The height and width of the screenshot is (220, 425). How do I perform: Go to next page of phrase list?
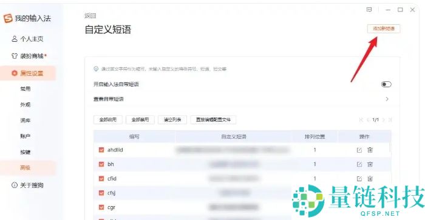click(383, 119)
